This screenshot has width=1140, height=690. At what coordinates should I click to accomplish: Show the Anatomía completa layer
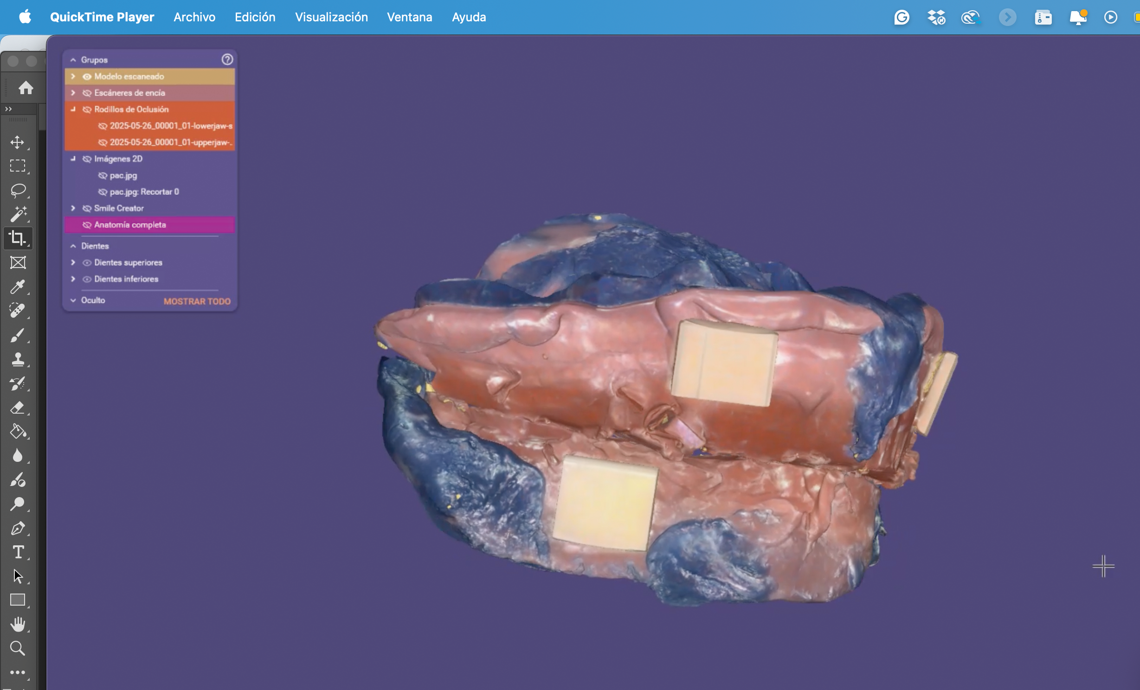87,225
